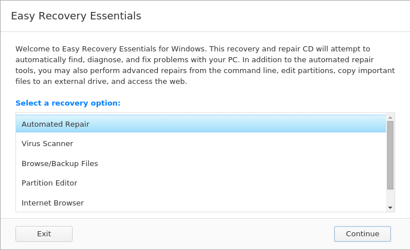Click the 'Select a recovery option:' heading

coord(68,103)
